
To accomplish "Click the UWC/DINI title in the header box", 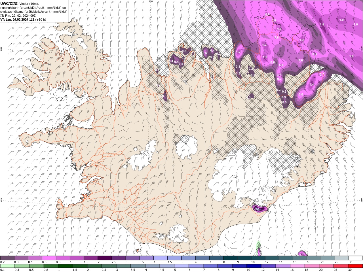I will [9, 3].
